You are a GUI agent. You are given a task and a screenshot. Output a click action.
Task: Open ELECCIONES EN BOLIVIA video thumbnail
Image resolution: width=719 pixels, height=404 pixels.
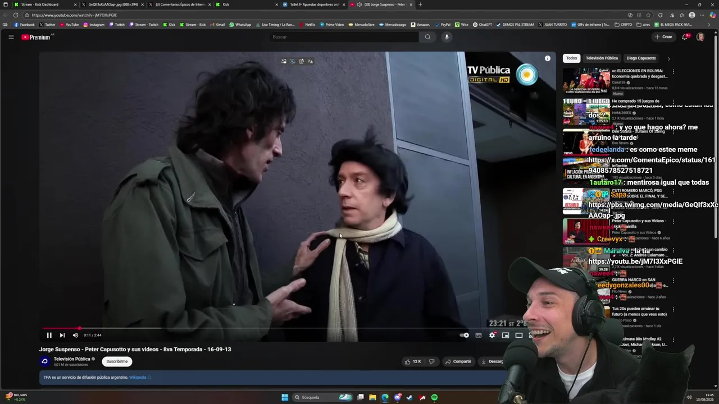[586, 81]
